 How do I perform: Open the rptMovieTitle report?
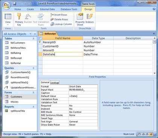click(18, 111)
